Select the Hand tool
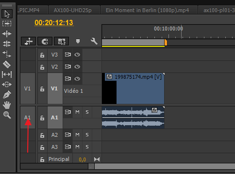The image size is (235, 174). [x=7, y=105]
